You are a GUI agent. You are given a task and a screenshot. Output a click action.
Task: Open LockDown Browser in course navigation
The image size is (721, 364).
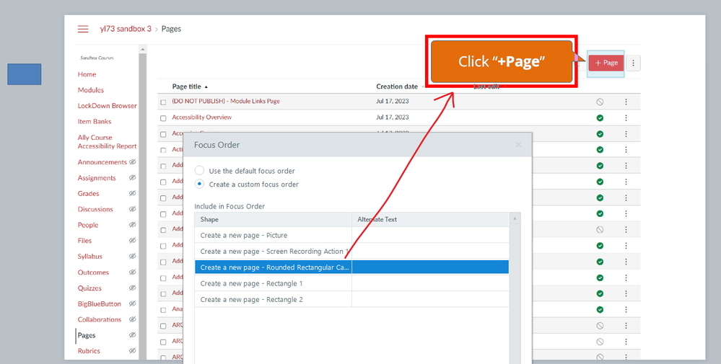107,105
